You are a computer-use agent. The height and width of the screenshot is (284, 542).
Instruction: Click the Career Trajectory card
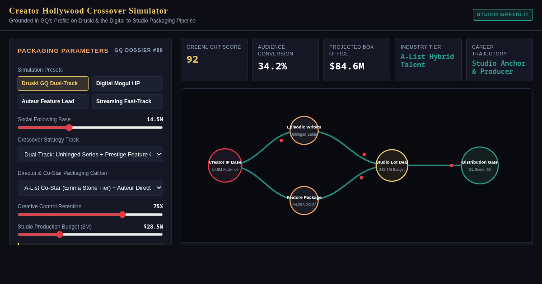[500, 60]
